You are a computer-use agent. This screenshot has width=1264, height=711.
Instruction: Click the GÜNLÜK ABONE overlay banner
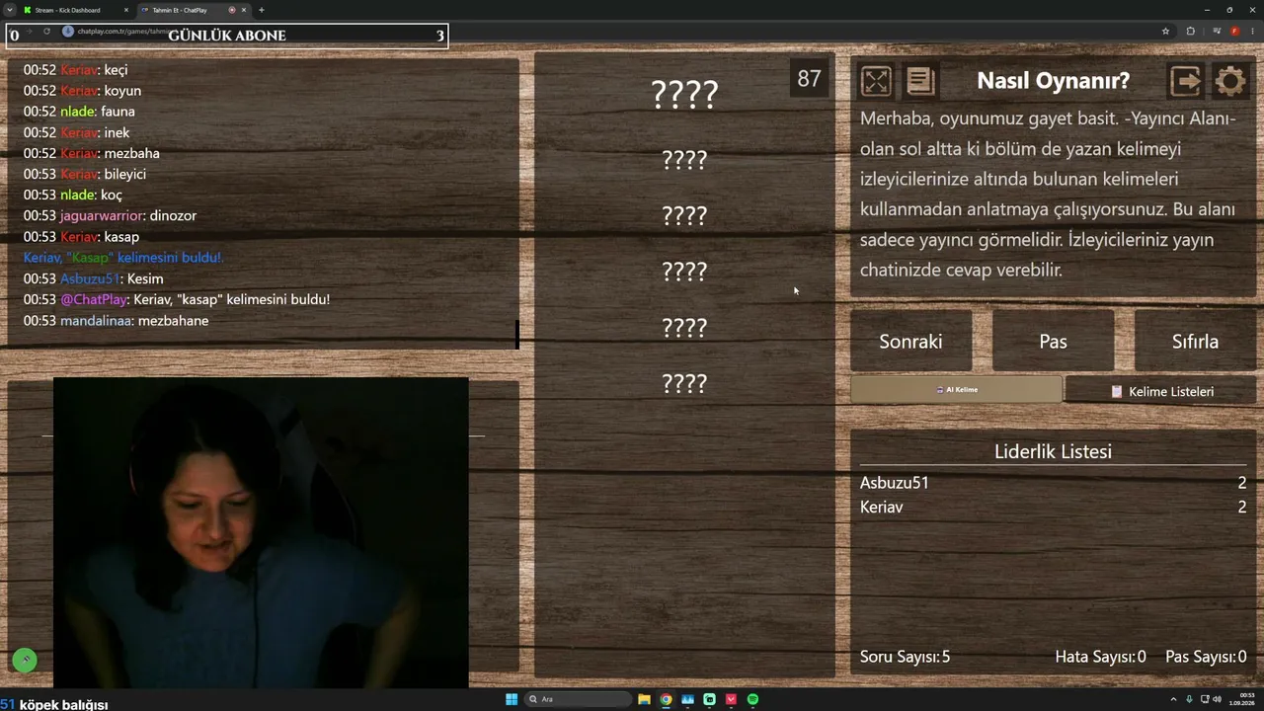pyautogui.click(x=227, y=36)
